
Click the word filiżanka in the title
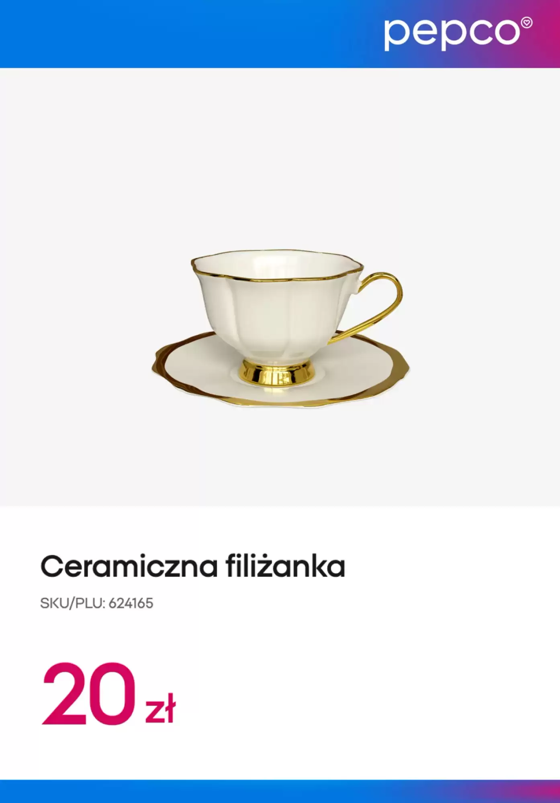pyautogui.click(x=286, y=567)
